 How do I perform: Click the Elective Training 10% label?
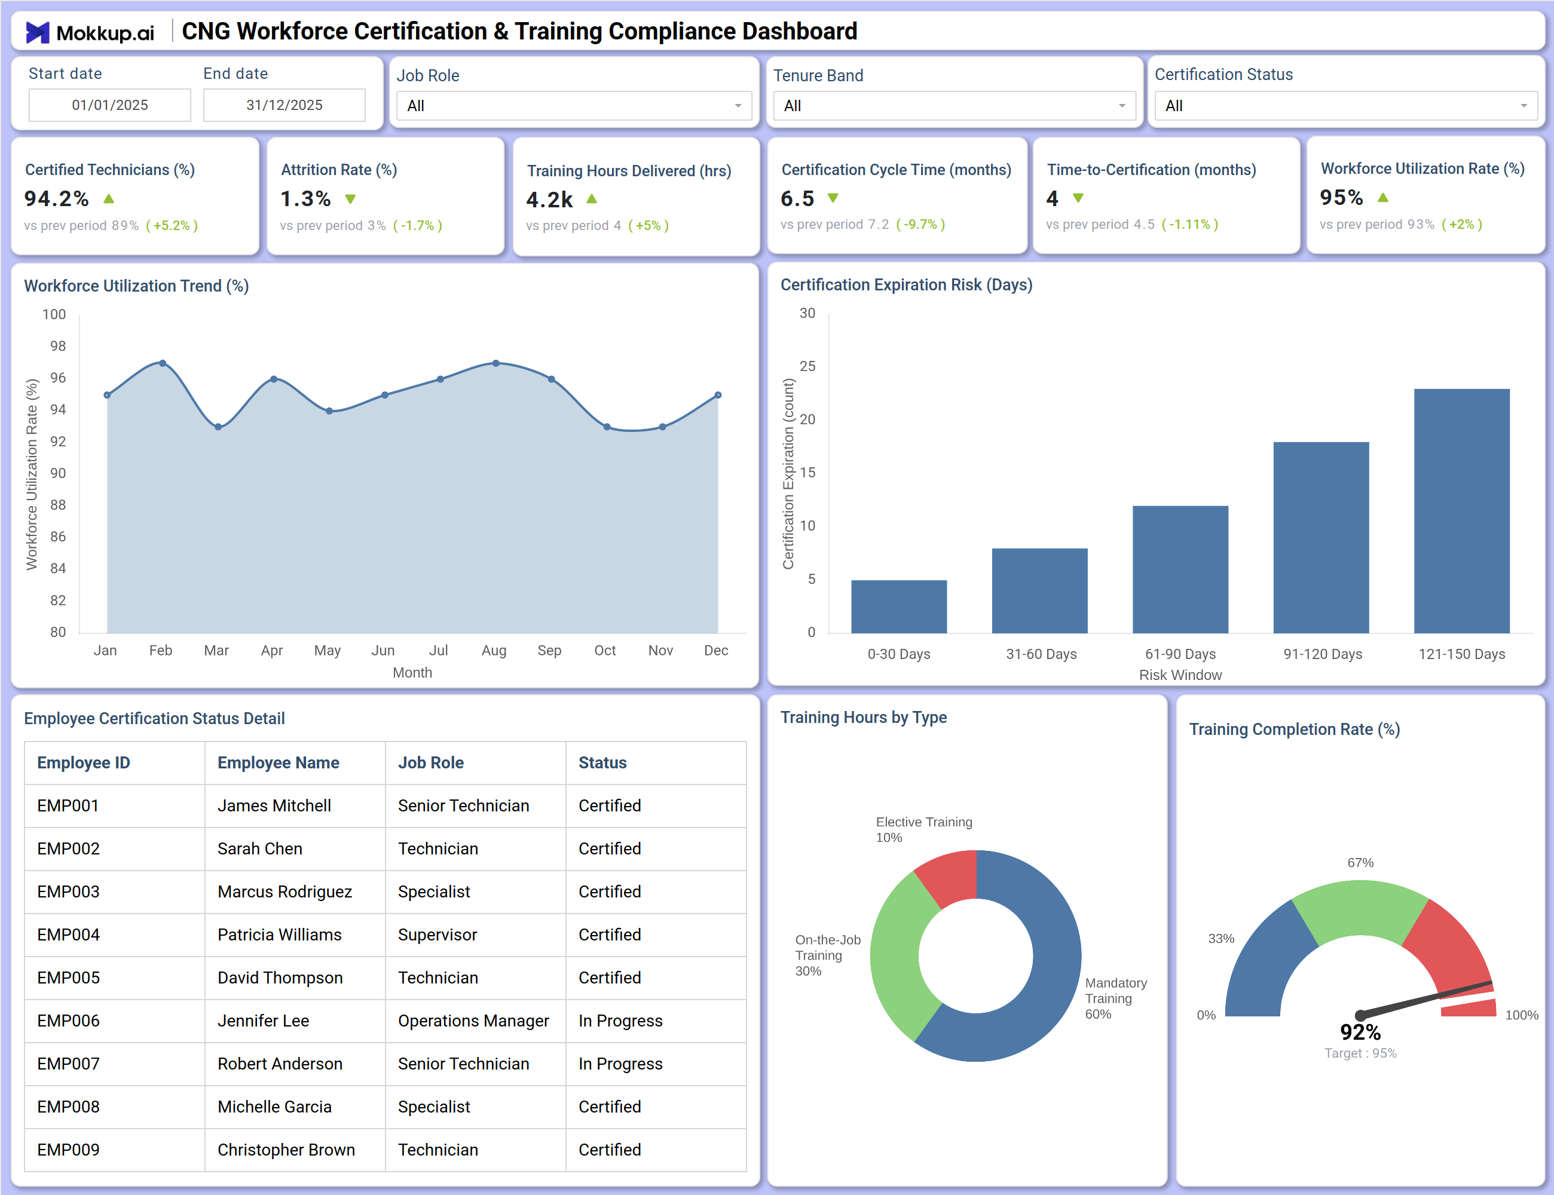point(923,829)
